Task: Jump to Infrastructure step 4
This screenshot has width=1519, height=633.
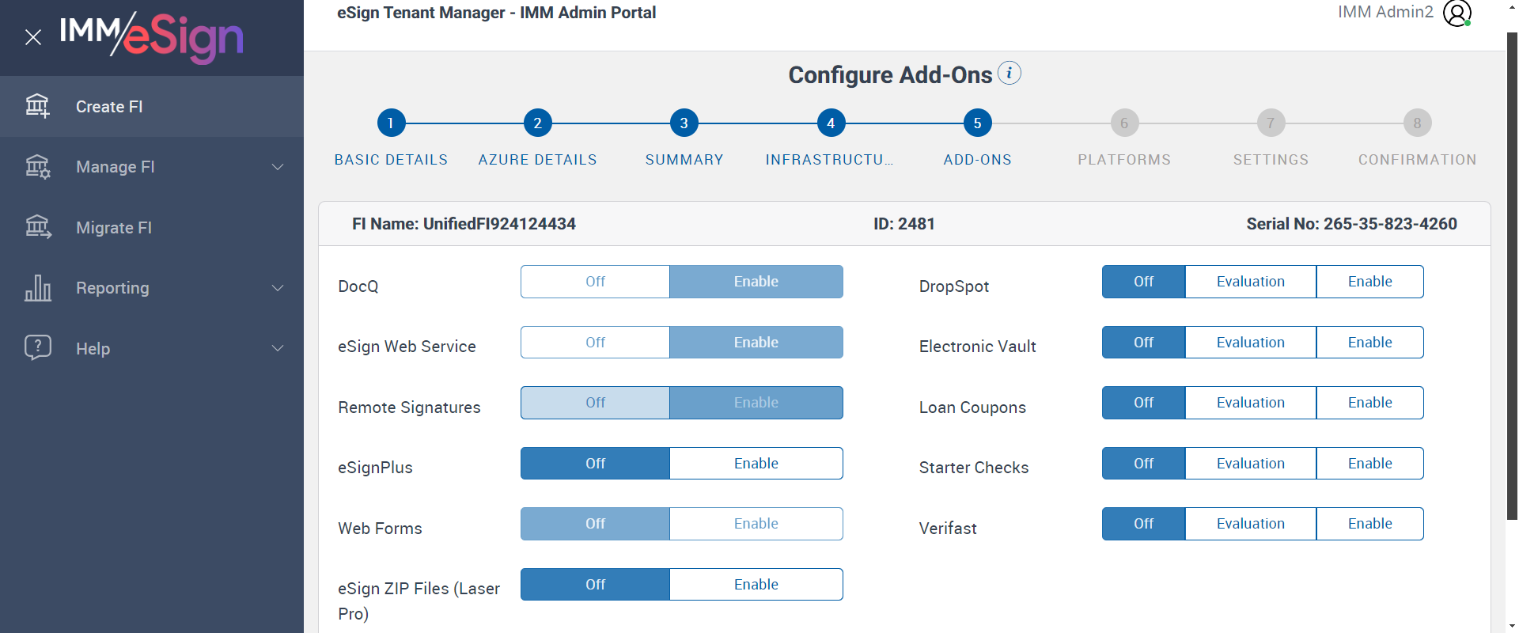Action: coord(831,123)
